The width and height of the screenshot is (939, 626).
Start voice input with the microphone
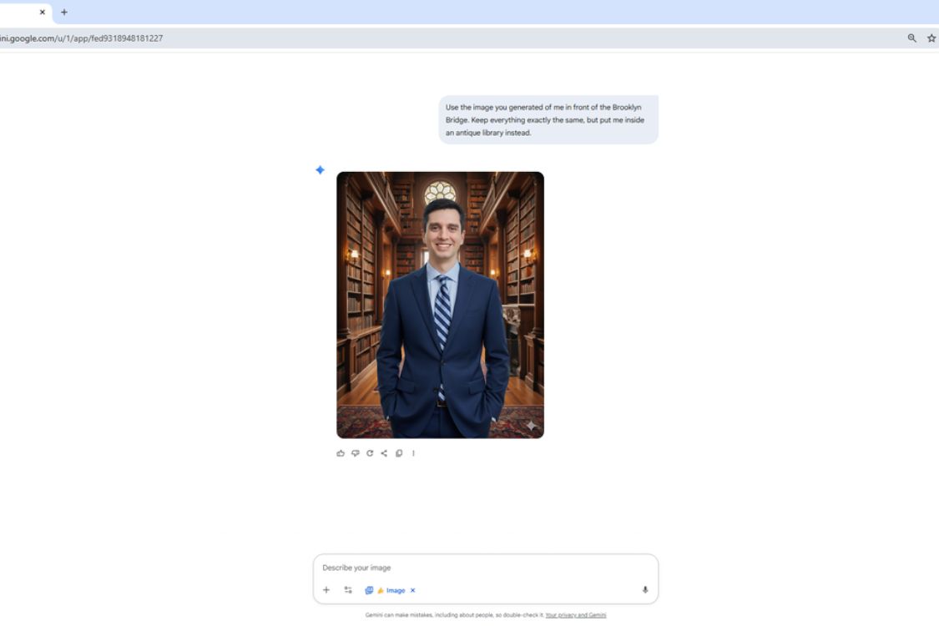pos(644,590)
